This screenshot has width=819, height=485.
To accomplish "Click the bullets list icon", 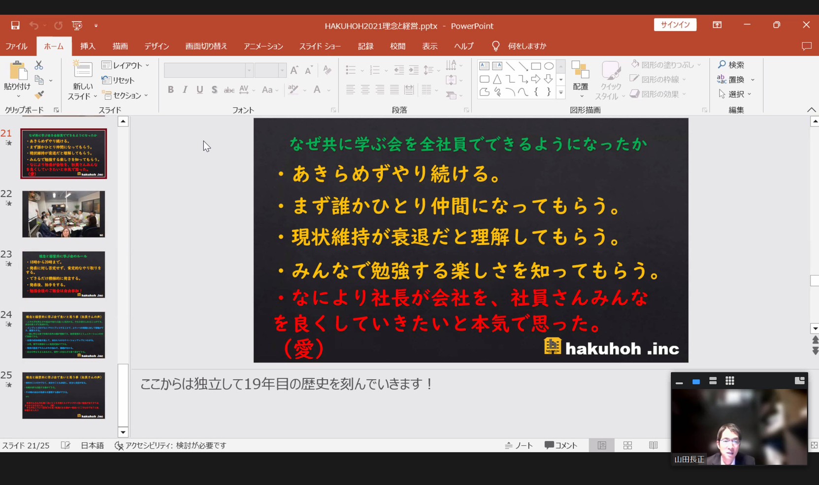I will (351, 70).
